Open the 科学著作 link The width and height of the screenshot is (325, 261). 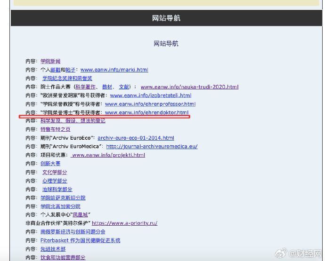85,87
